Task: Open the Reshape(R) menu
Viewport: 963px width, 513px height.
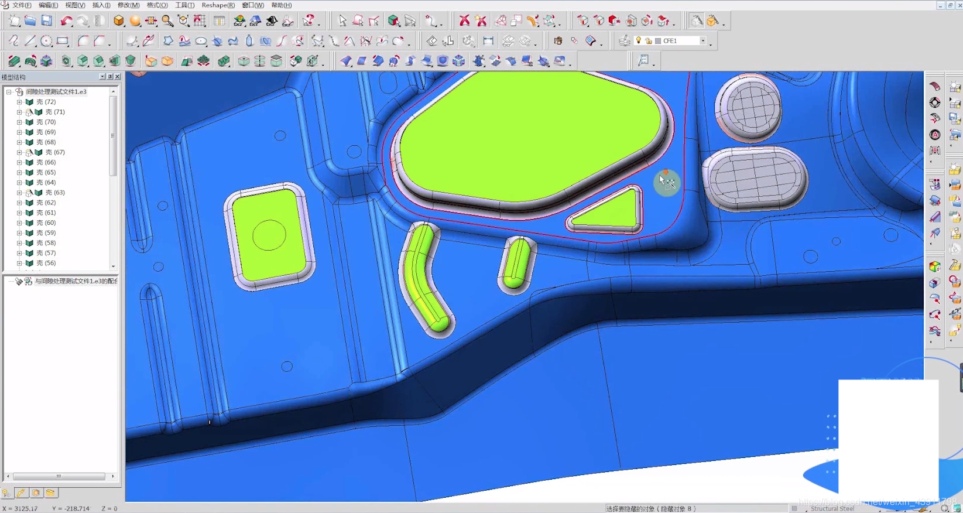Action: (x=218, y=5)
